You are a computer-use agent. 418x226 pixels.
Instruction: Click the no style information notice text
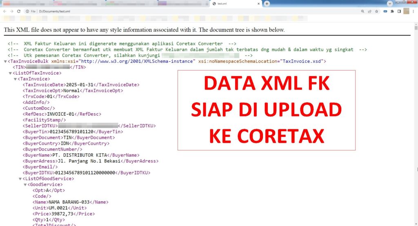[x=144, y=30]
